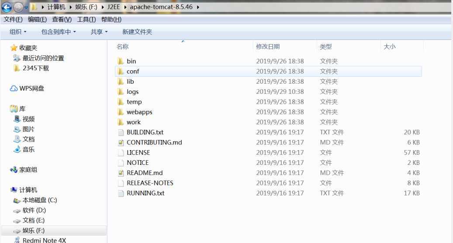Open the 组织 dropdown in the toolbar
The width and height of the screenshot is (453, 243).
[x=18, y=32]
